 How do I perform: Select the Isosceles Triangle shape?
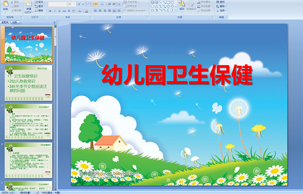tap(157, 6)
